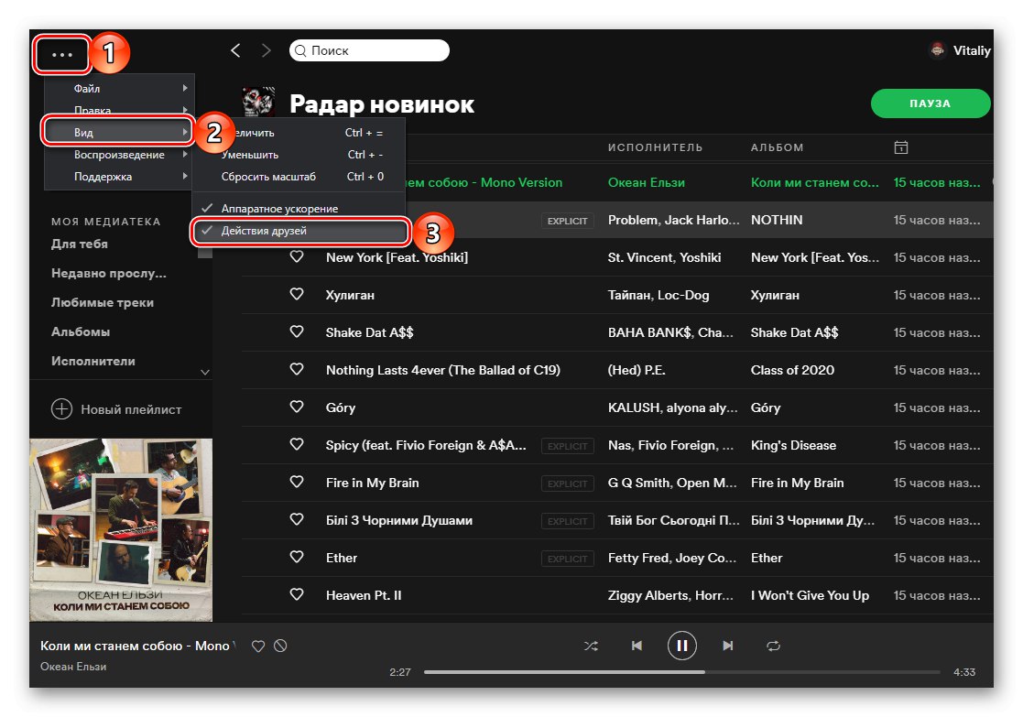Viewport: 1023px width, 717px height.
Task: Like the track Heaven Pt. II
Action: click(297, 594)
